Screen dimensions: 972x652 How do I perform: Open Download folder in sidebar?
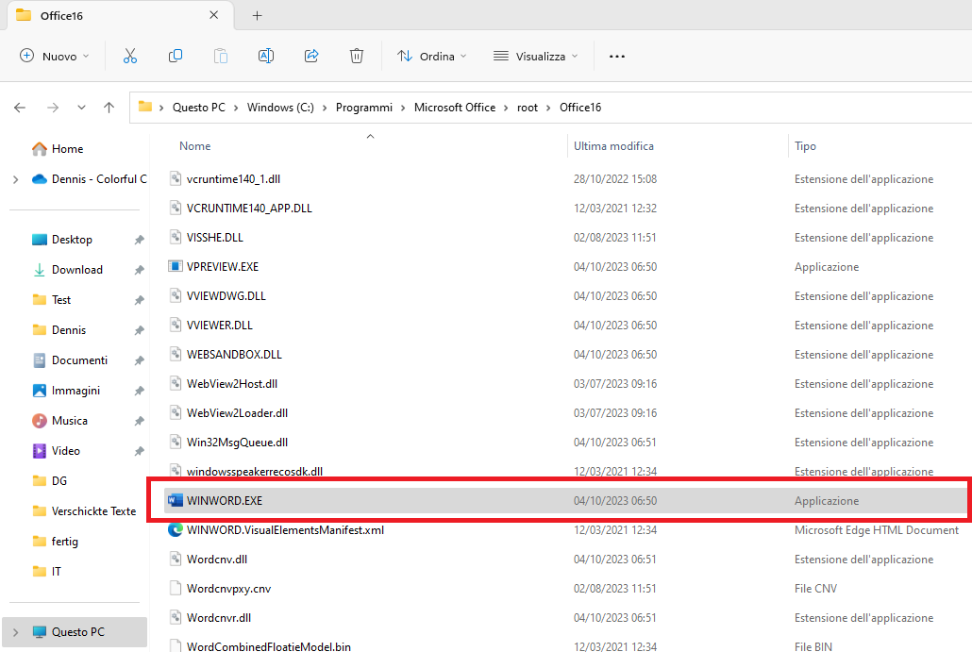click(76, 270)
